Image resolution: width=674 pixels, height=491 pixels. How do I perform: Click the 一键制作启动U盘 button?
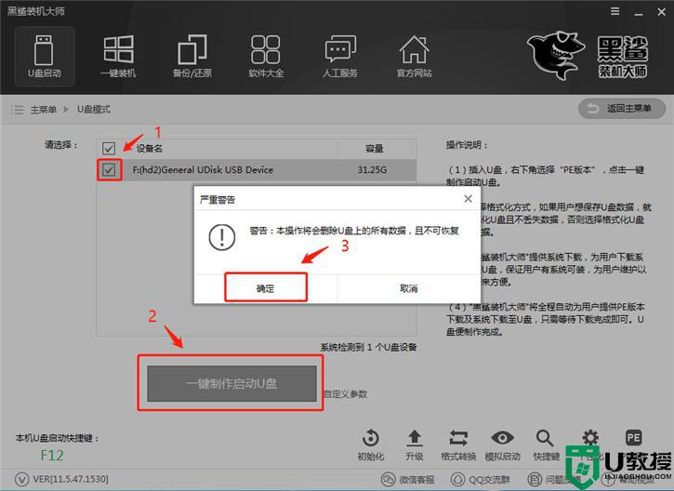pyautogui.click(x=231, y=383)
